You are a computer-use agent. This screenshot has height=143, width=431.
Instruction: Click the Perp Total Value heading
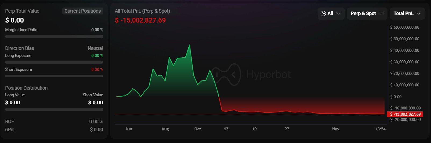pyautogui.click(x=22, y=11)
